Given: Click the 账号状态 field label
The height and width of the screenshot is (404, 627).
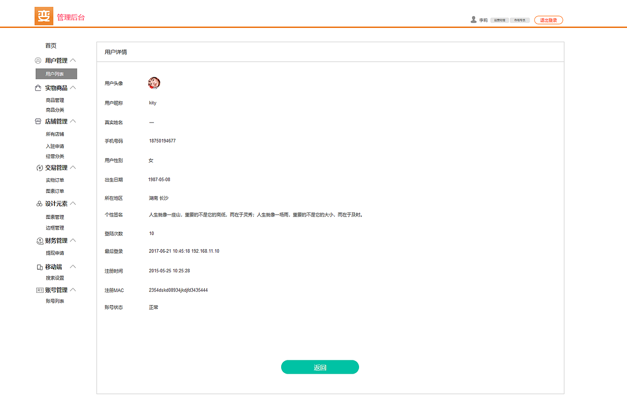Looking at the screenshot, I should 114,308.
